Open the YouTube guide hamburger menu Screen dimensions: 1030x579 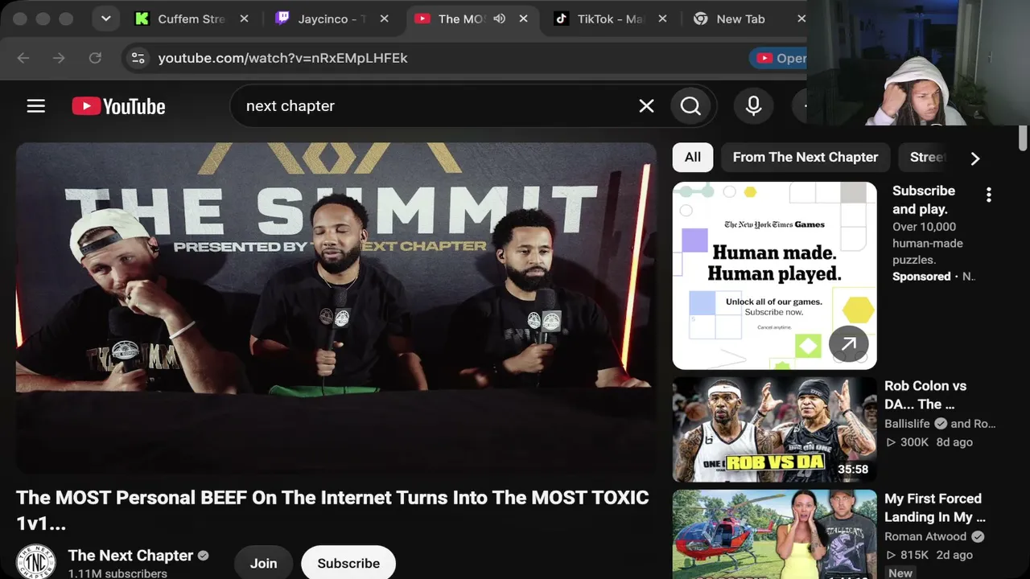click(x=36, y=106)
